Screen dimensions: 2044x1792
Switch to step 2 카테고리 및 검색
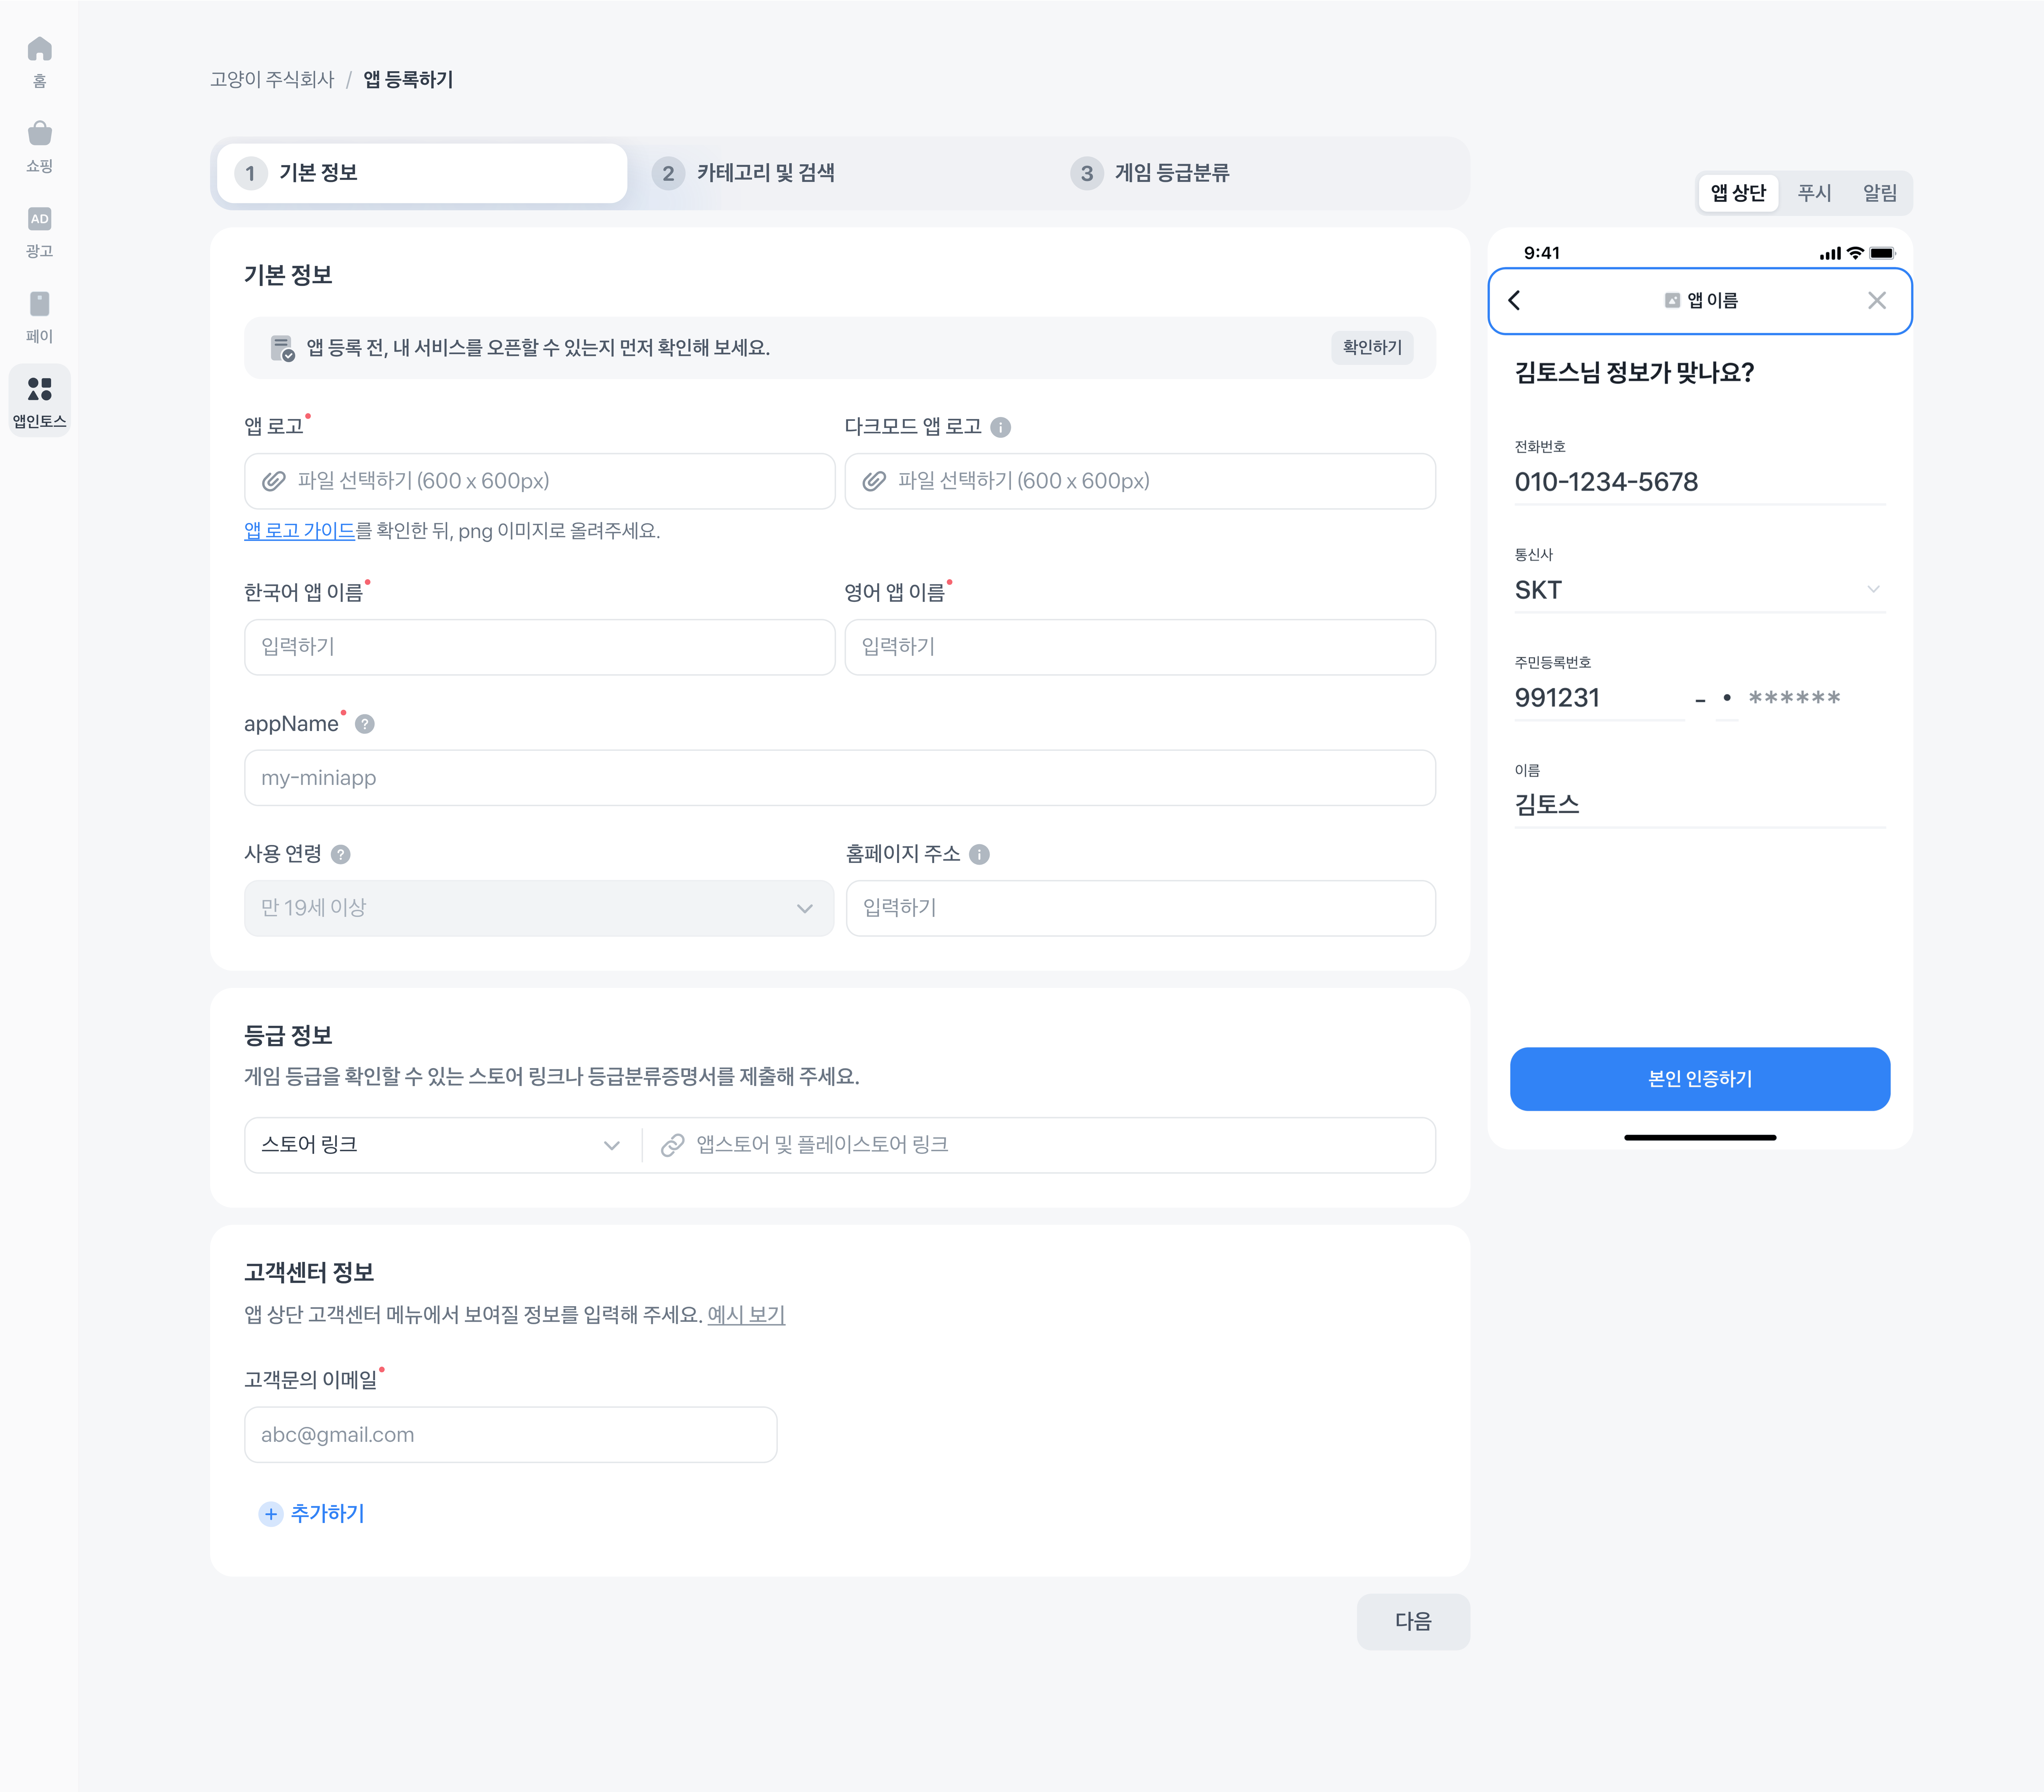[765, 173]
